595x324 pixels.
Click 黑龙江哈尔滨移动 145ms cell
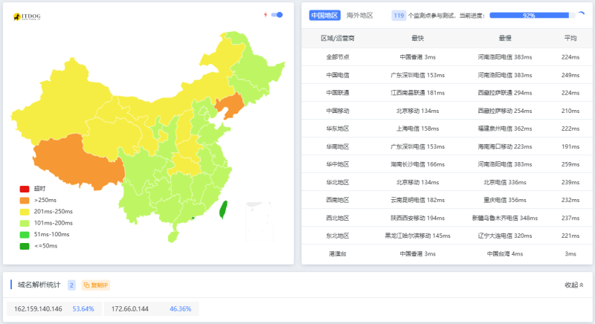pyautogui.click(x=417, y=236)
